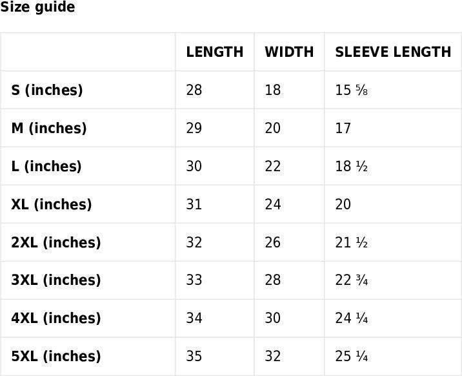Click the Size guide heading
This screenshot has width=462, height=376.
[x=38, y=8]
